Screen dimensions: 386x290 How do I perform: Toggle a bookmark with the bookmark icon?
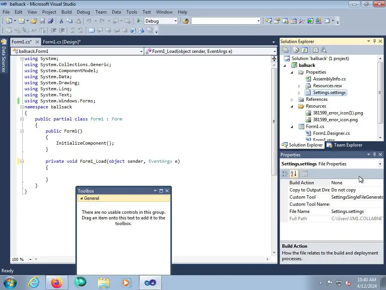91,30
